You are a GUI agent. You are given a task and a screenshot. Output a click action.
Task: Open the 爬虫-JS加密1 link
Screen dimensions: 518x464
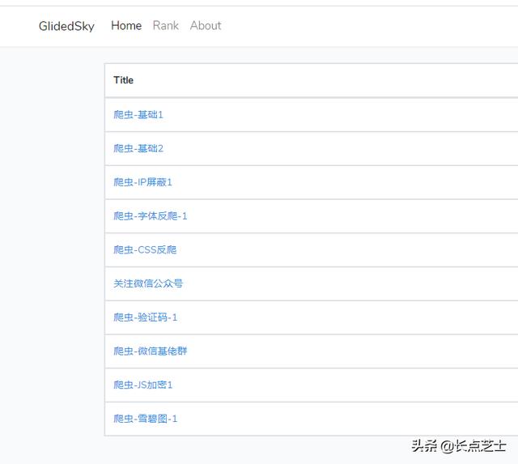coord(142,385)
